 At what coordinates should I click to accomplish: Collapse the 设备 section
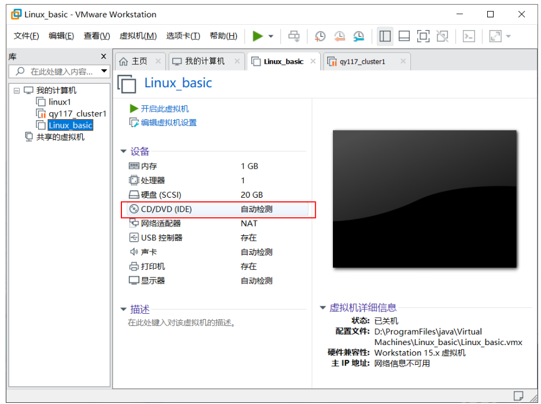pos(124,151)
